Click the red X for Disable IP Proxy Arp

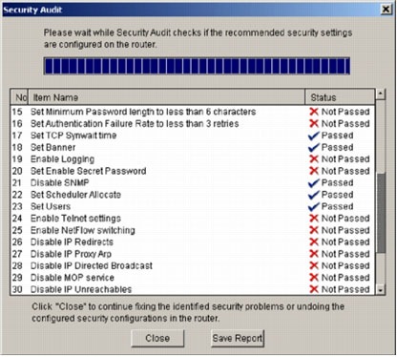coord(314,254)
